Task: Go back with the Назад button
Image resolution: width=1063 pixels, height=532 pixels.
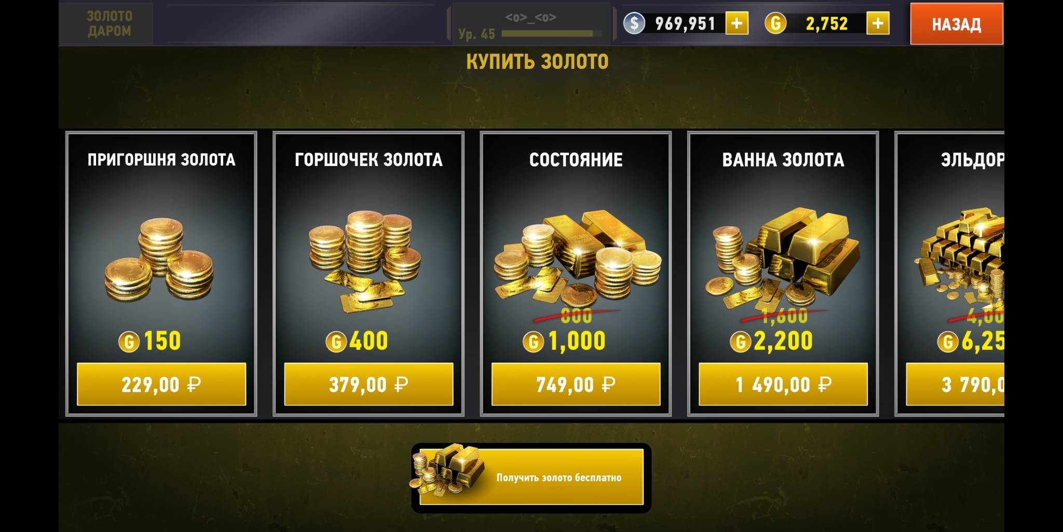Action: pyautogui.click(x=957, y=24)
